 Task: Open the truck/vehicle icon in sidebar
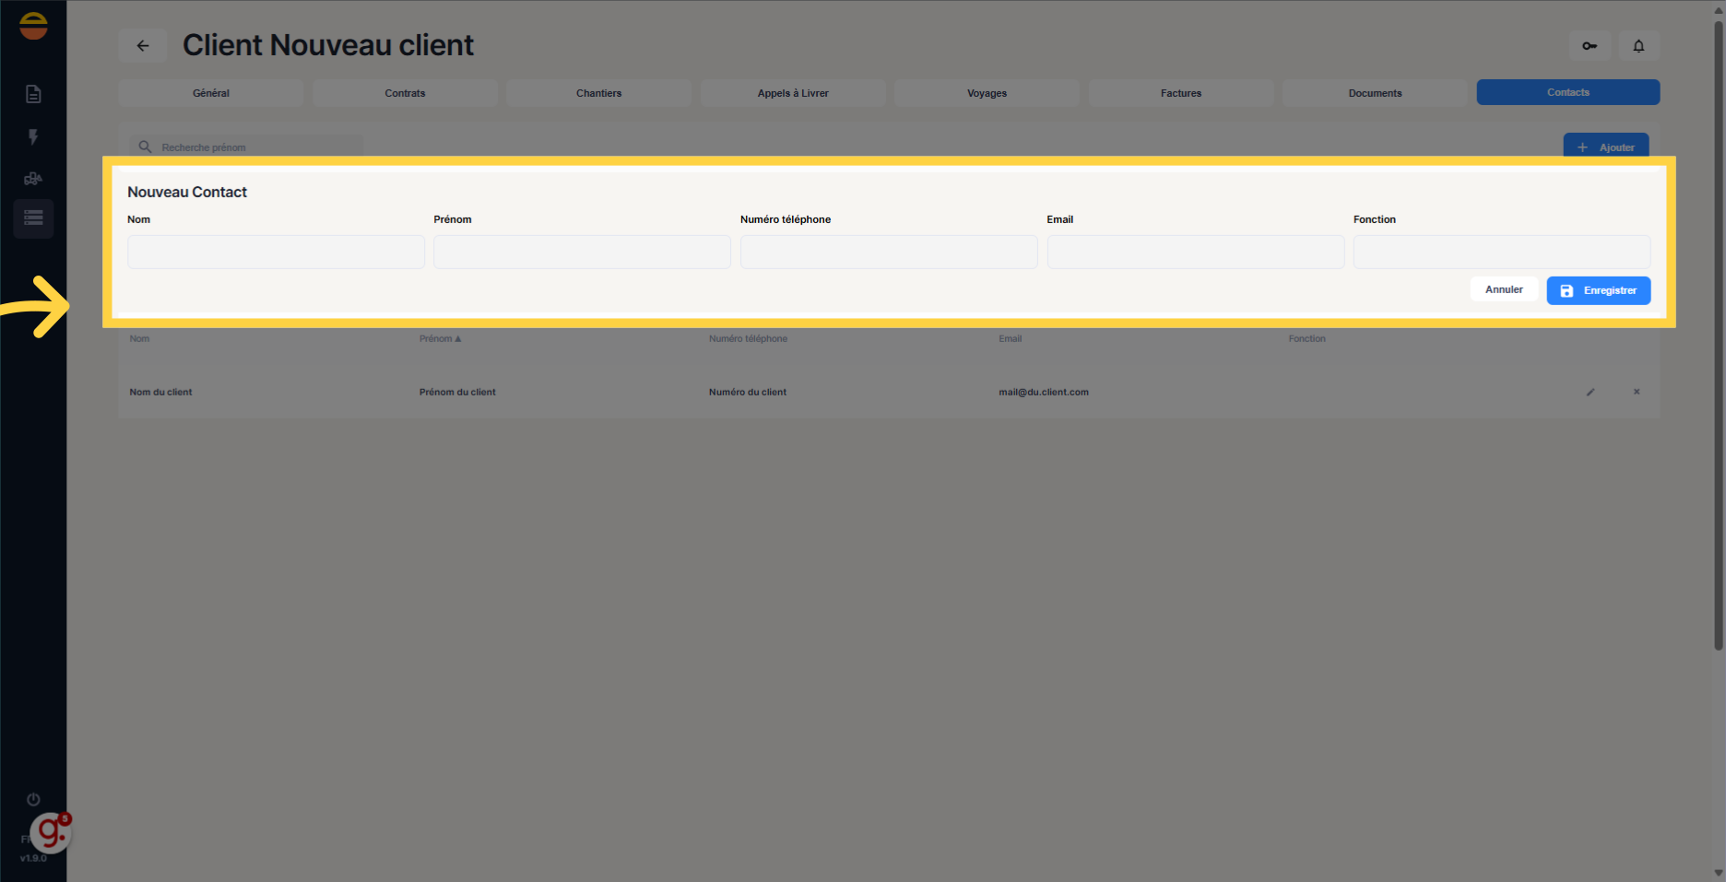coord(33,178)
